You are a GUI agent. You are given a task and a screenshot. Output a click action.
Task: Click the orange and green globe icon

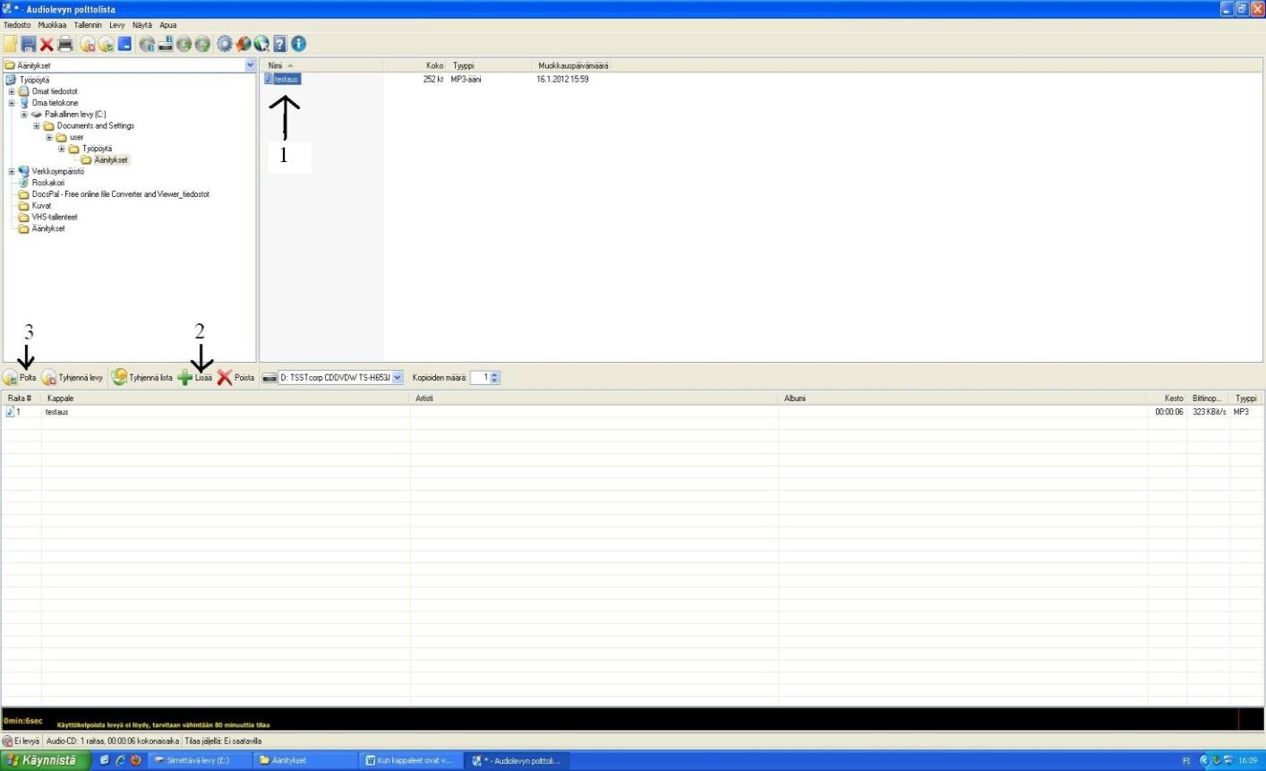(x=244, y=44)
